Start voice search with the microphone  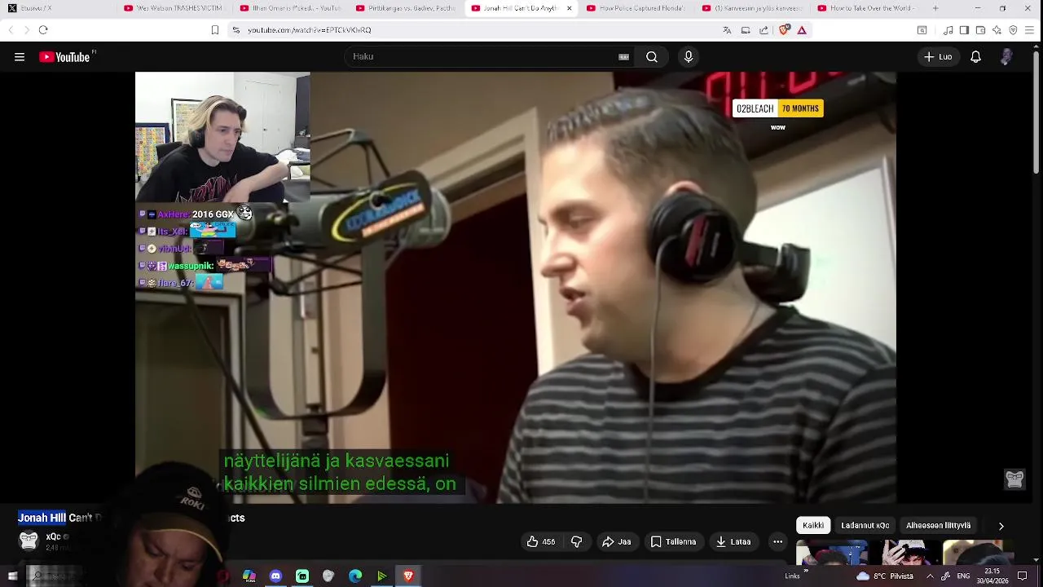(x=689, y=57)
